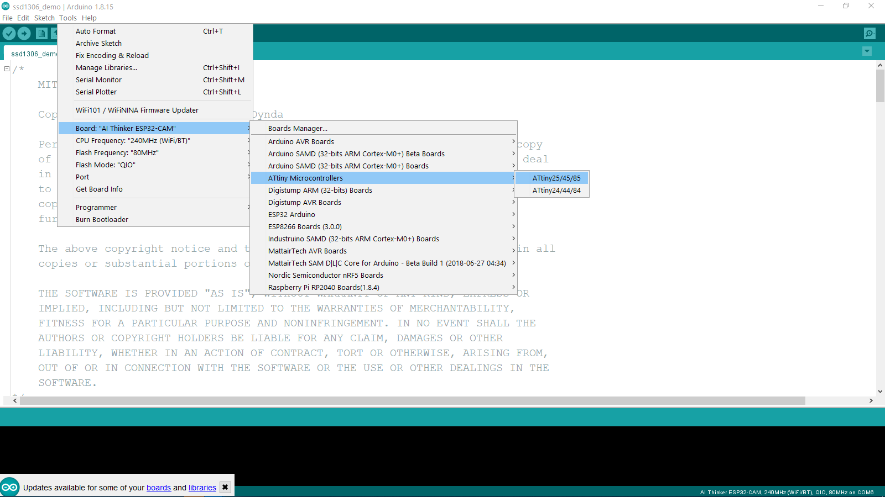Expand Arduino SAMD Beta Boards group
885x497 pixels.
[384, 154]
